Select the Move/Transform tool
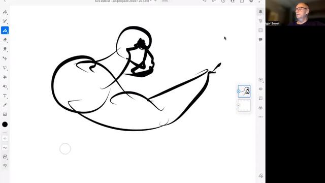The image size is (325, 183). pos(5,58)
